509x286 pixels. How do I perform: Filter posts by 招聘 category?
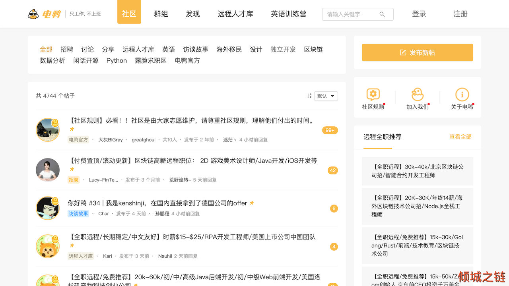pyautogui.click(x=67, y=49)
